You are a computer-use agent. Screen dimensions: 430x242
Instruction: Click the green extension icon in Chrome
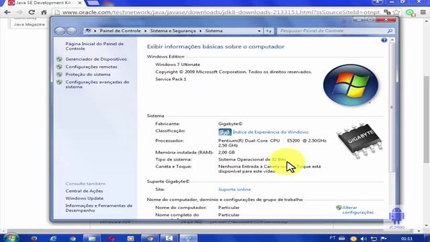[x=411, y=13]
